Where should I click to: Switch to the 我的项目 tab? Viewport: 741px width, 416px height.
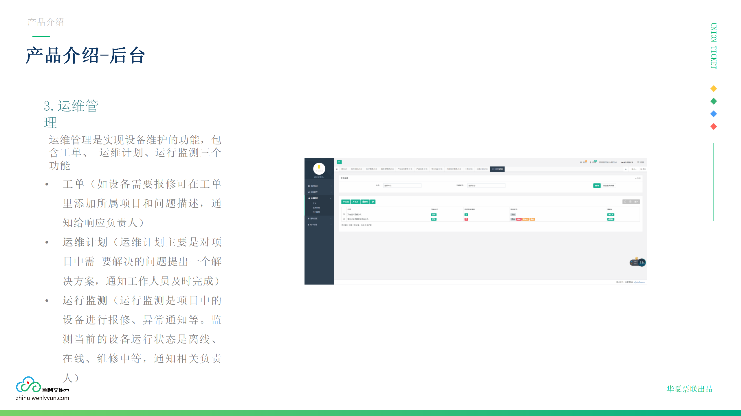(356, 169)
